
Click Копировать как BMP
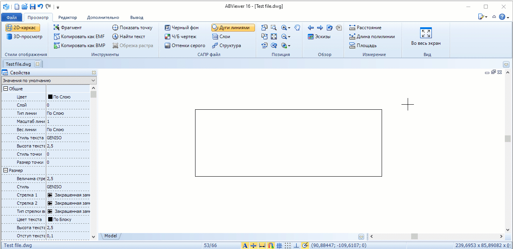point(79,46)
